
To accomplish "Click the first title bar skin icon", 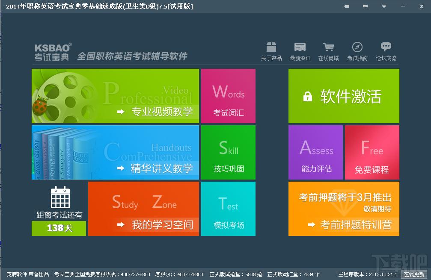I will coord(347,6).
